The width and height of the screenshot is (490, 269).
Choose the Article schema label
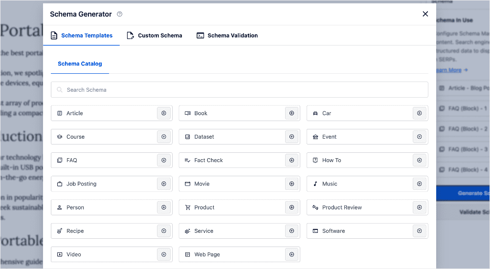75,113
